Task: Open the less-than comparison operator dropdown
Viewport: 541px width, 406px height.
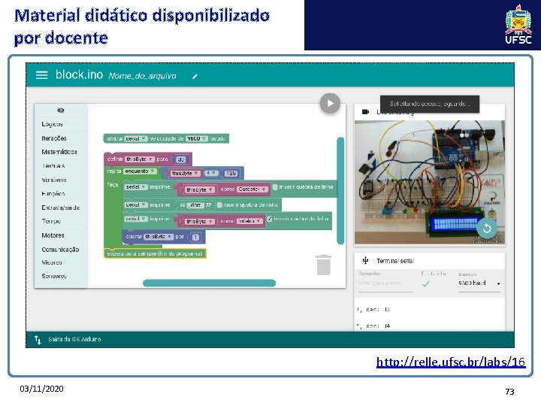Action: tap(211, 174)
